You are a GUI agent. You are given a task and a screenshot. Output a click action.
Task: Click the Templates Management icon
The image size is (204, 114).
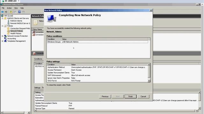[5, 41]
